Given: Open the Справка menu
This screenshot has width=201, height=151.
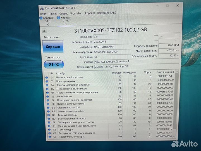Looking at the screenshot, I should click(90, 13).
